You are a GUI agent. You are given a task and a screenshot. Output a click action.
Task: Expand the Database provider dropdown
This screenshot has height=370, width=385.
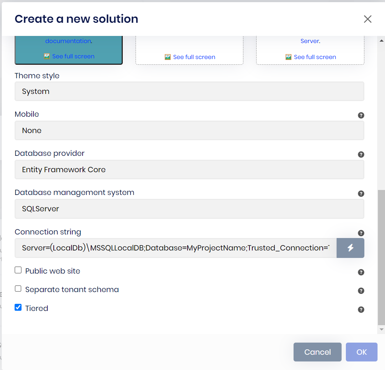tap(189, 170)
